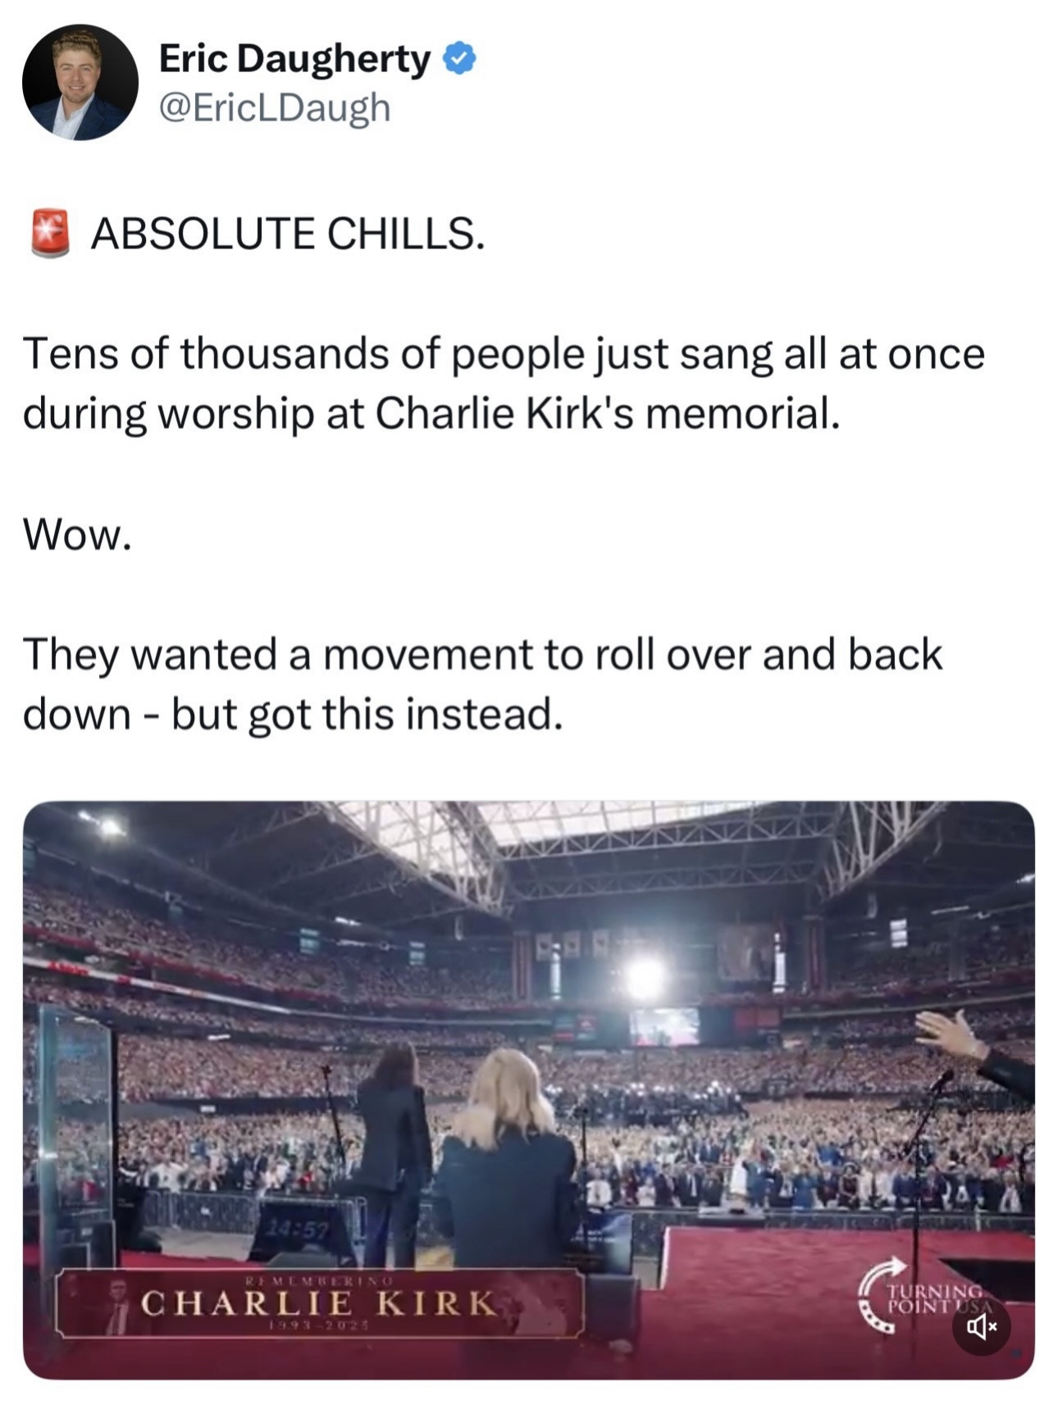The height and width of the screenshot is (1418, 1058).
Task: Click the red siren emoji
Action: coord(50,234)
